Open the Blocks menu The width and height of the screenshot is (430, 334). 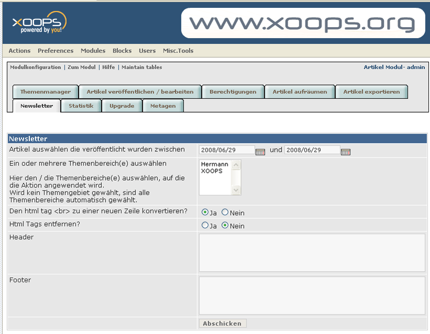pyautogui.click(x=122, y=51)
